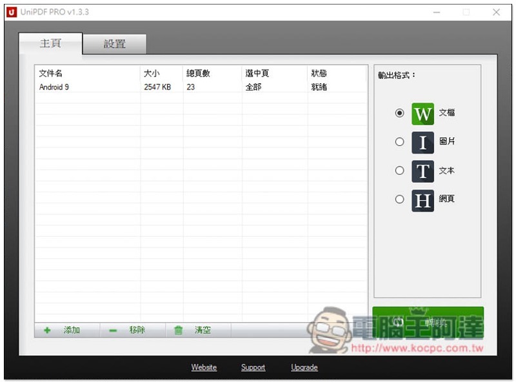Click the trash can clear icon
The height and width of the screenshot is (384, 516).
point(178,330)
